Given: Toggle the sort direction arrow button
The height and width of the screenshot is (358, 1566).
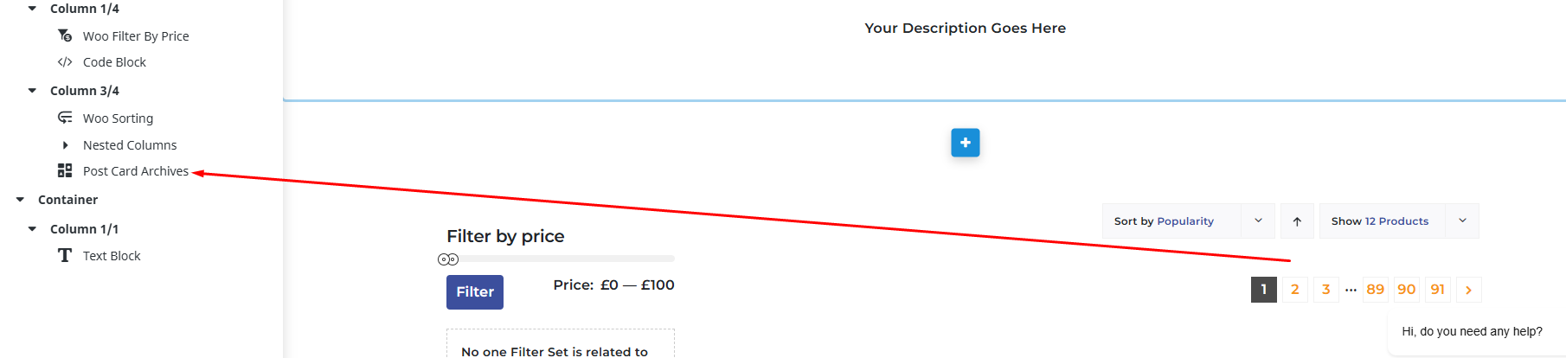Looking at the screenshot, I should 1297,221.
